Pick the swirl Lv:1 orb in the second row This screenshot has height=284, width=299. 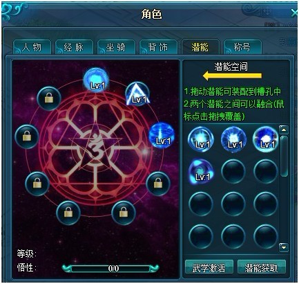coord(201,172)
